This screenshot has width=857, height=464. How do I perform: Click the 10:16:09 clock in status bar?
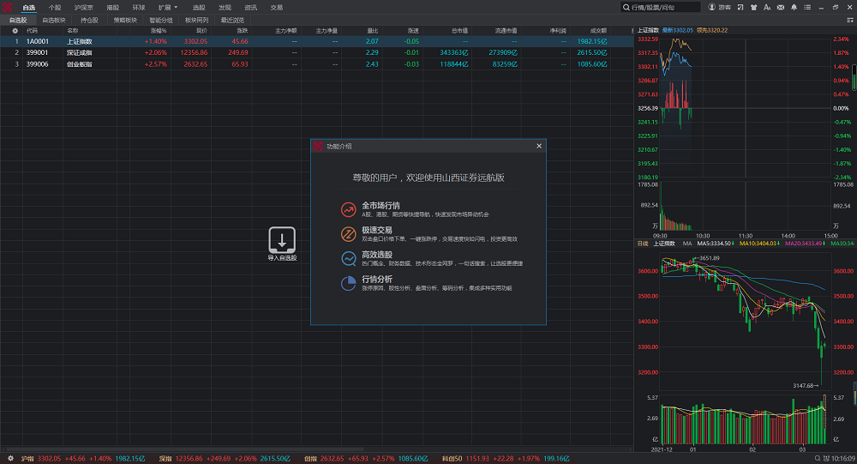click(x=843, y=459)
